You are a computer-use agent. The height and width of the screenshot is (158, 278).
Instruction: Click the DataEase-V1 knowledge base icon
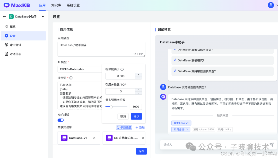point(64,138)
